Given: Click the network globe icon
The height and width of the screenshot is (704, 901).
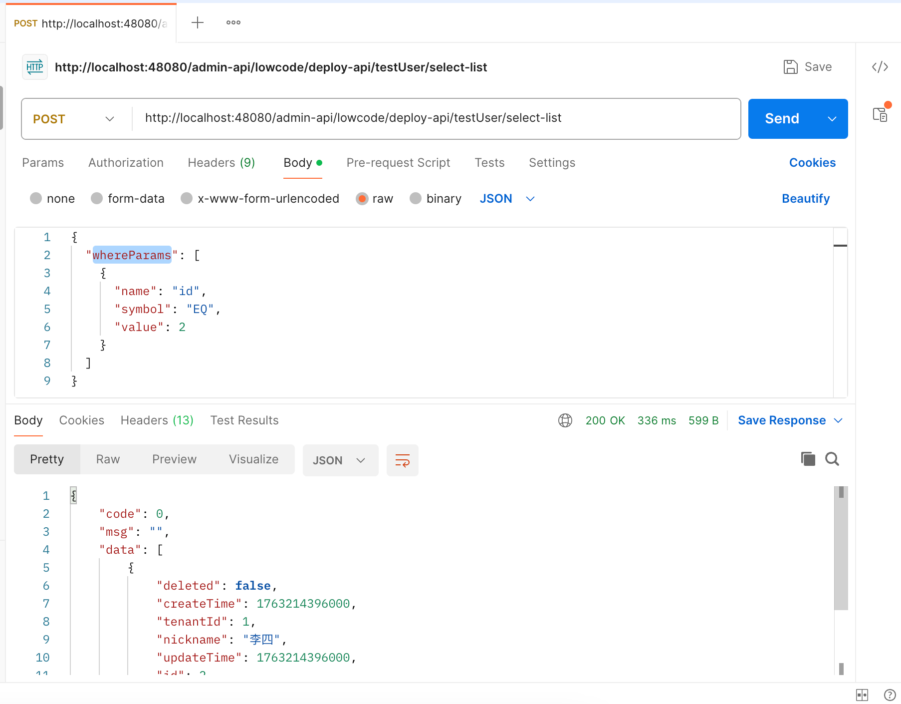Looking at the screenshot, I should tap(565, 420).
